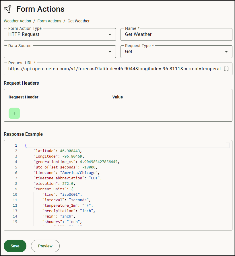This screenshot has width=235, height=256.
Task: Open the Request Type dropdown
Action: click(176, 52)
